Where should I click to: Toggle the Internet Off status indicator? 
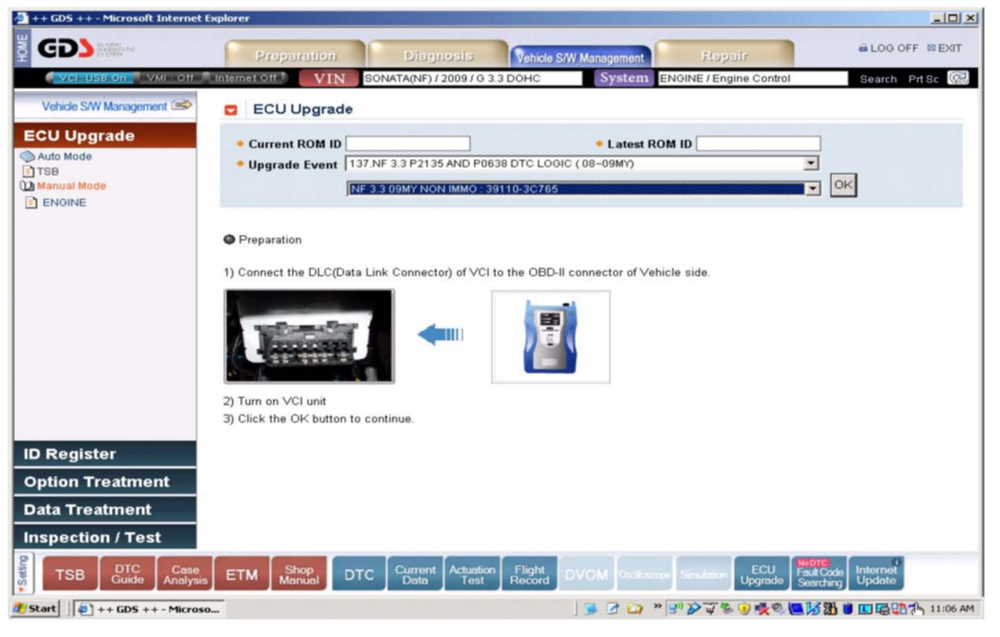pos(246,78)
